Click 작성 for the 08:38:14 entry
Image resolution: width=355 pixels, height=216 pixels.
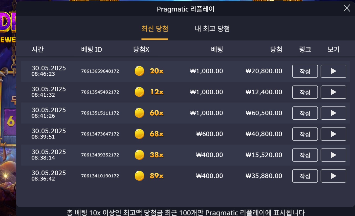pos(305,155)
